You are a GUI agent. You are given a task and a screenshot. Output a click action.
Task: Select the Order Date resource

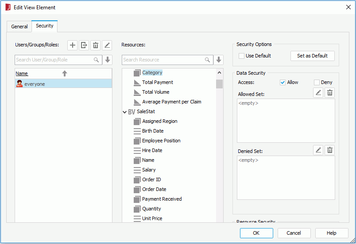[154, 189]
